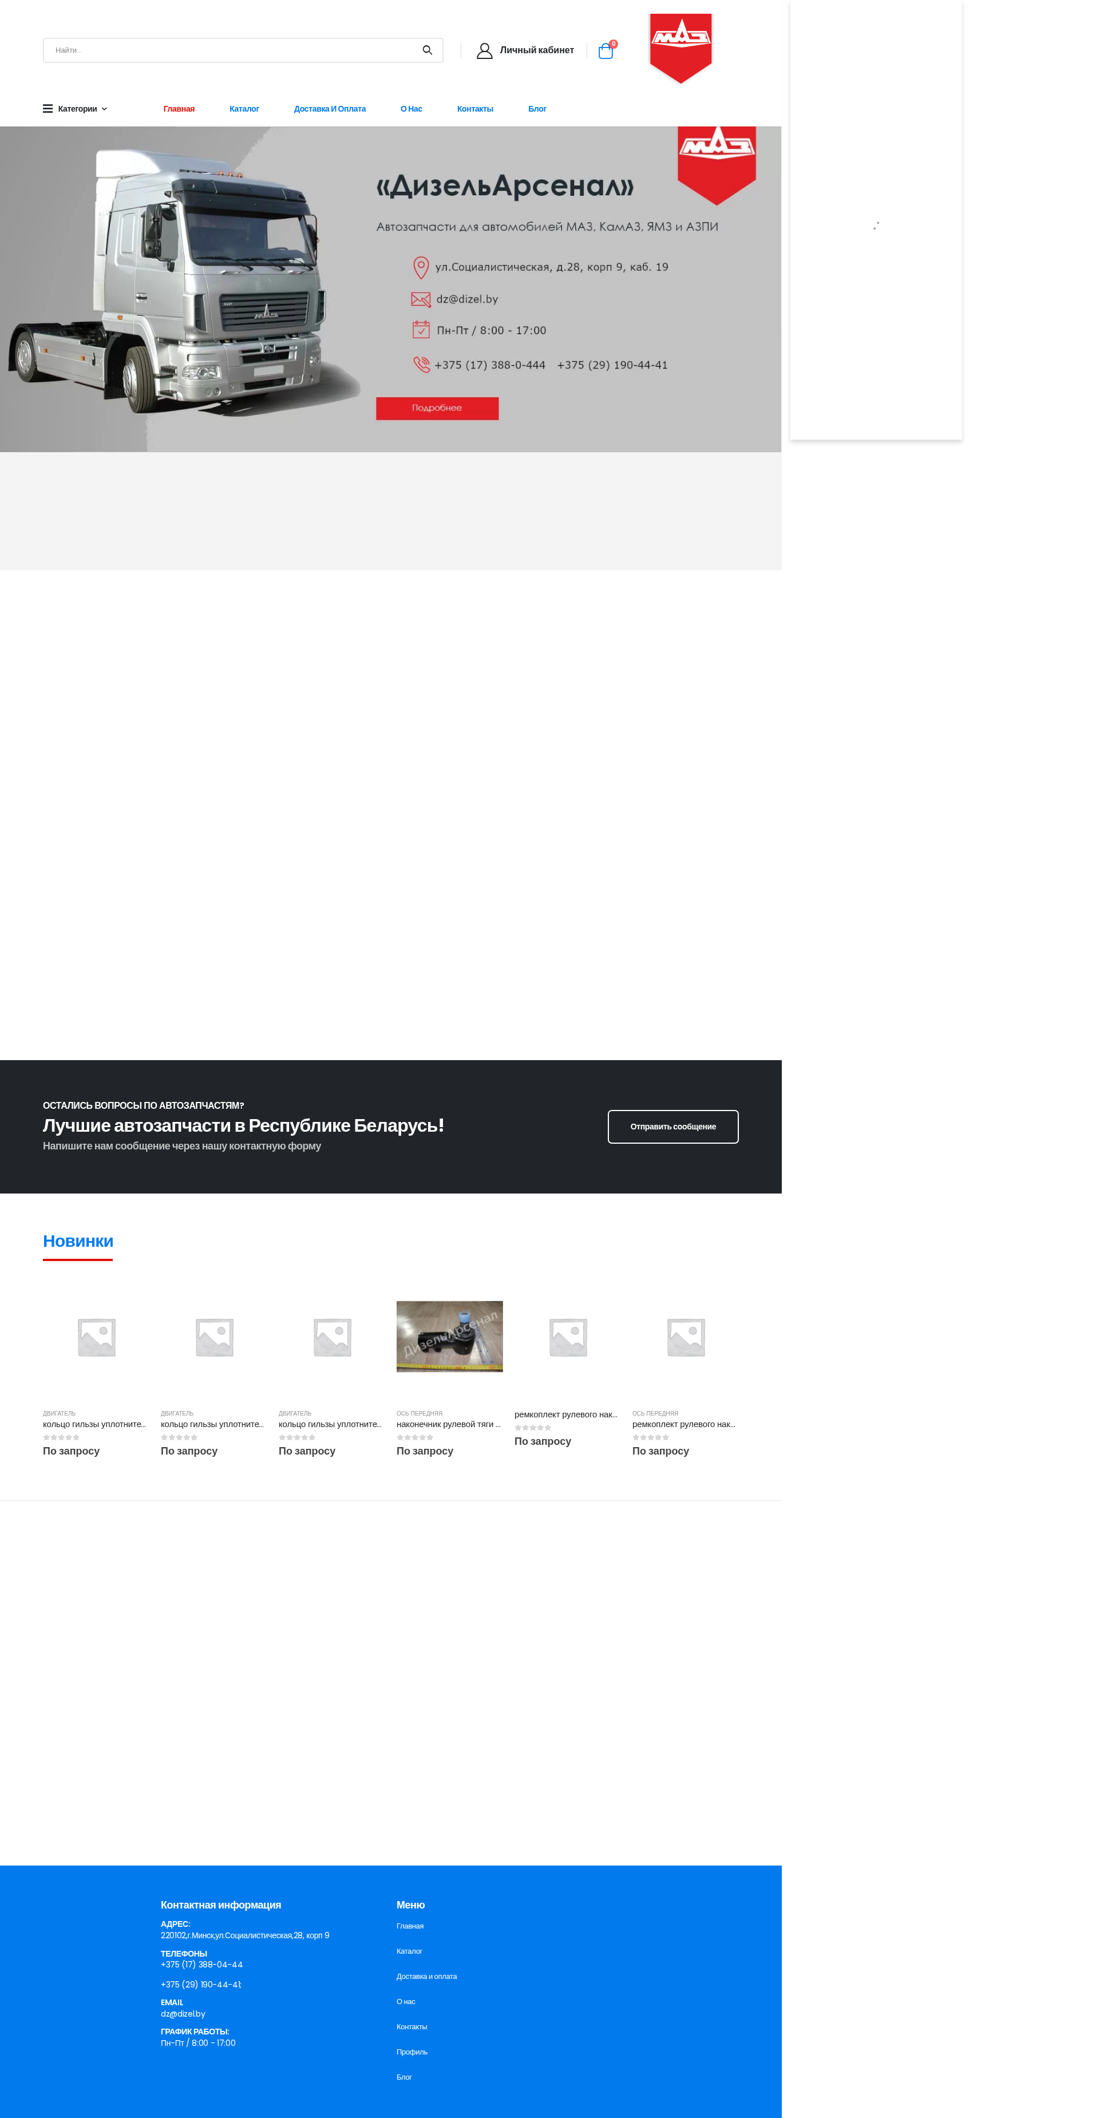Click the user account icon

pos(484,50)
